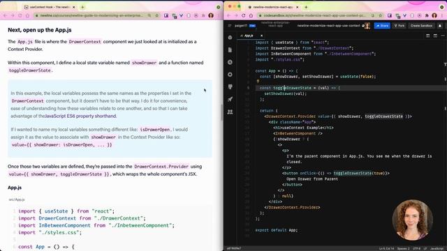This screenshot has width=447, height=251.
Task: Open the Configuration gear icon in sidebar
Action: tap(230, 75)
